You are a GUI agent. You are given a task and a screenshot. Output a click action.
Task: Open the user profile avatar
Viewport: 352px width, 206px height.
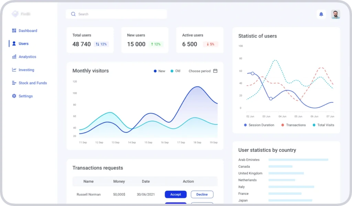pos(335,14)
